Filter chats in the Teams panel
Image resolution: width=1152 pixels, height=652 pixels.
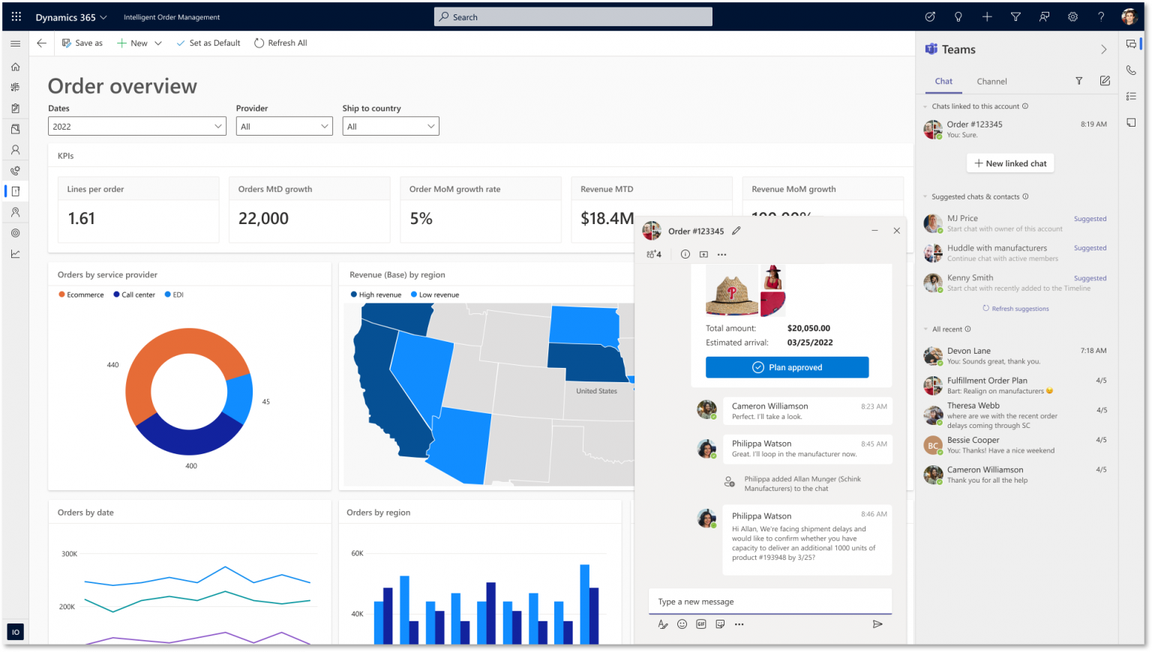[x=1078, y=81]
